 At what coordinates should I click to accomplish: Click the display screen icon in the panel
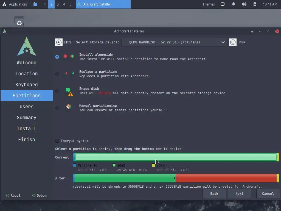[223, 4]
